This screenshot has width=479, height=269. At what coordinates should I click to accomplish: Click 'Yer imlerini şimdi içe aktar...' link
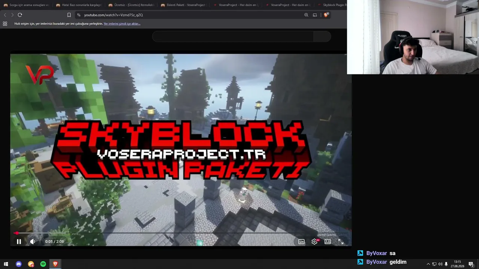tap(122, 24)
